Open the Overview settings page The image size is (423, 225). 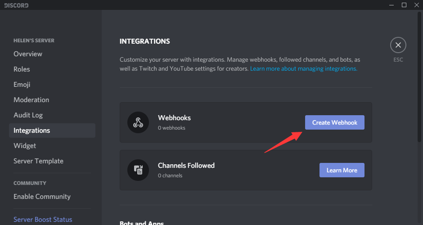28,54
